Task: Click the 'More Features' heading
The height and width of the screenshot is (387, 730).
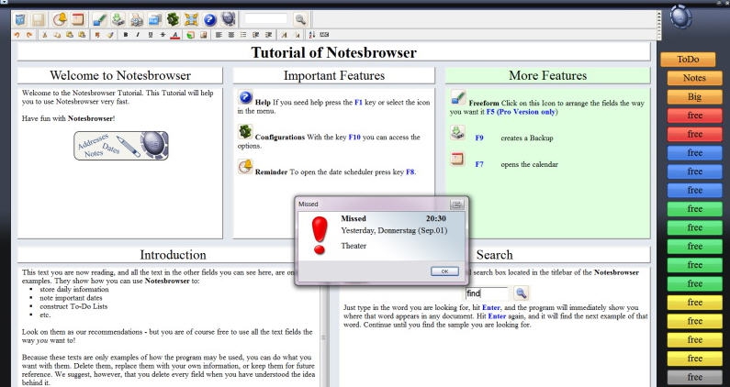Action: pos(547,75)
